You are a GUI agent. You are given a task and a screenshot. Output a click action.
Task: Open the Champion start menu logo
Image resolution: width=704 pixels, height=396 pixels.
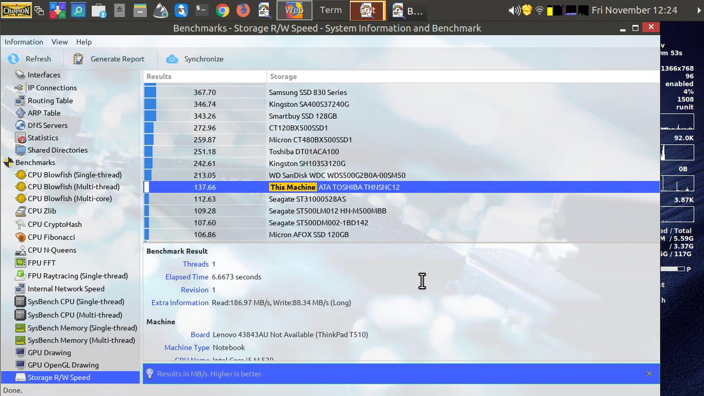tap(16, 9)
